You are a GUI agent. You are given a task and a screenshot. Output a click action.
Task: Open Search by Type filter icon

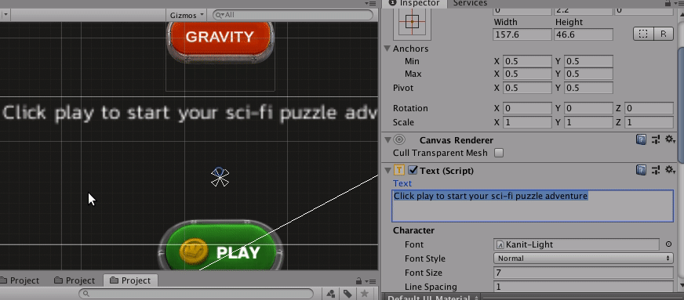(331, 294)
